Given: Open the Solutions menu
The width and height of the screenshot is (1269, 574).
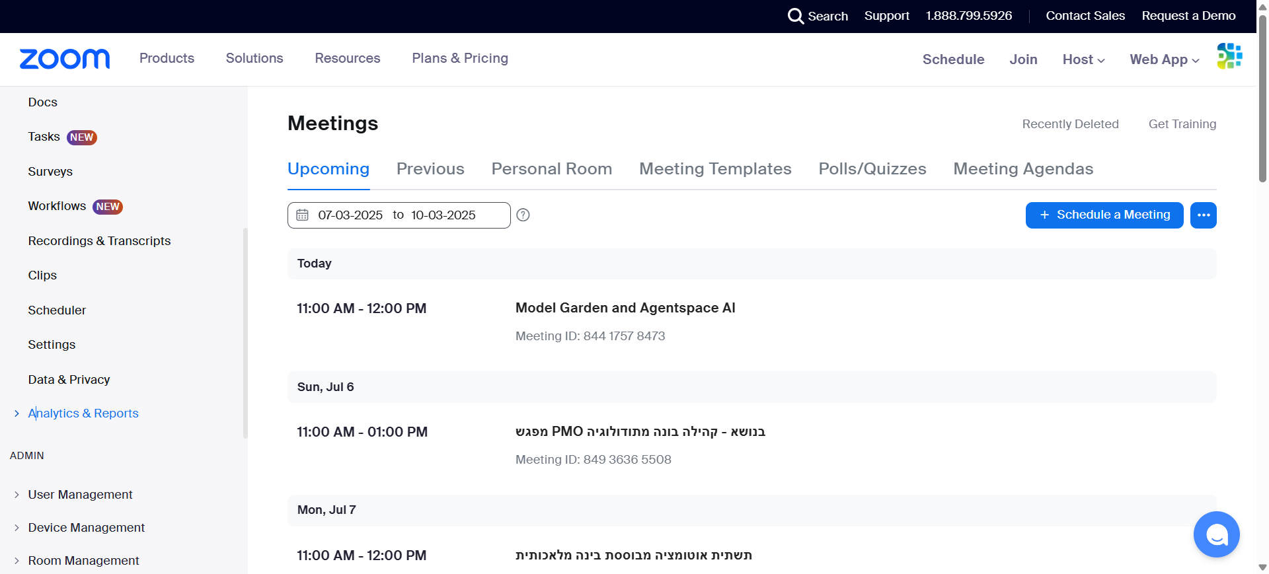Looking at the screenshot, I should click(x=254, y=58).
